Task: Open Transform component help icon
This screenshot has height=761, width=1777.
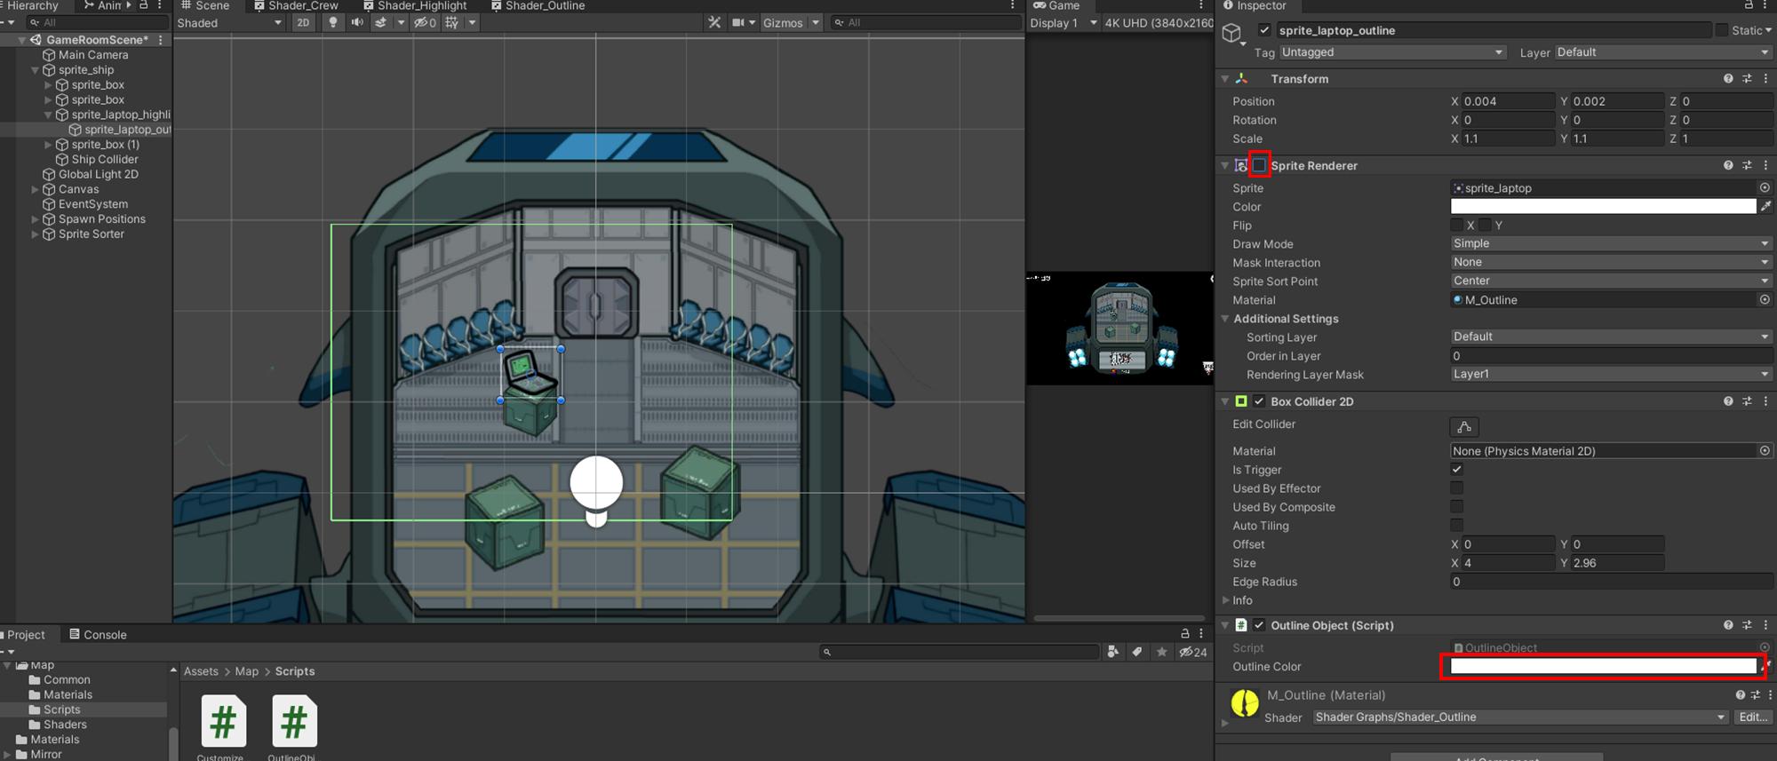Action: coord(1727,79)
